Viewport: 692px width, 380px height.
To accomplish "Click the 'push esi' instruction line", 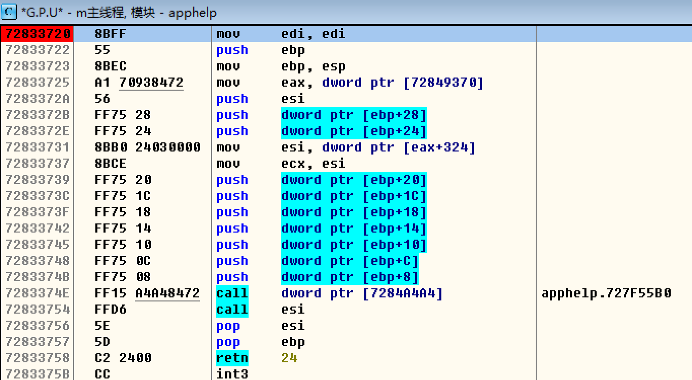I will pos(260,99).
